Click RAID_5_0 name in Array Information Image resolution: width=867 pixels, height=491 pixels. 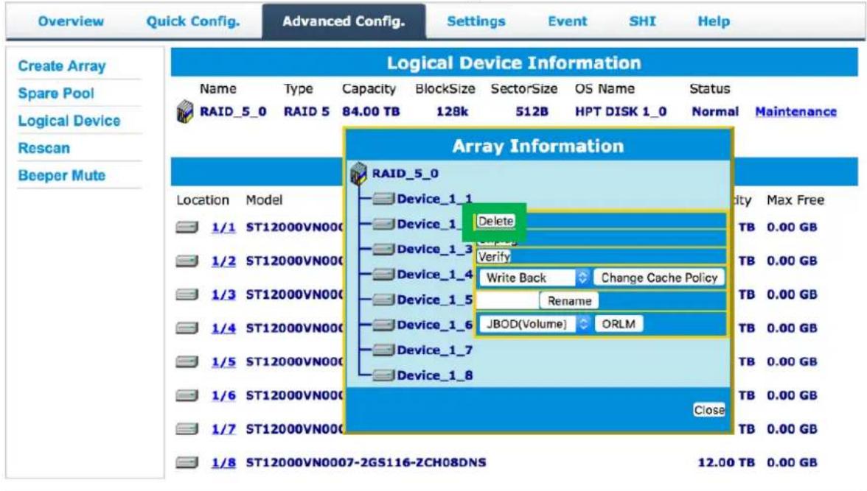tap(405, 174)
